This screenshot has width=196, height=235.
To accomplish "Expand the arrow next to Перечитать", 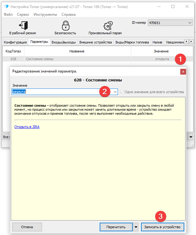I will (x=136, y=227).
